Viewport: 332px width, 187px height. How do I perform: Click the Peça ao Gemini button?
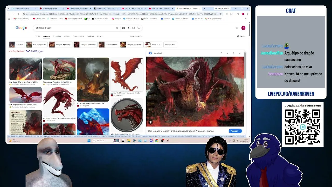[x=222, y=9]
